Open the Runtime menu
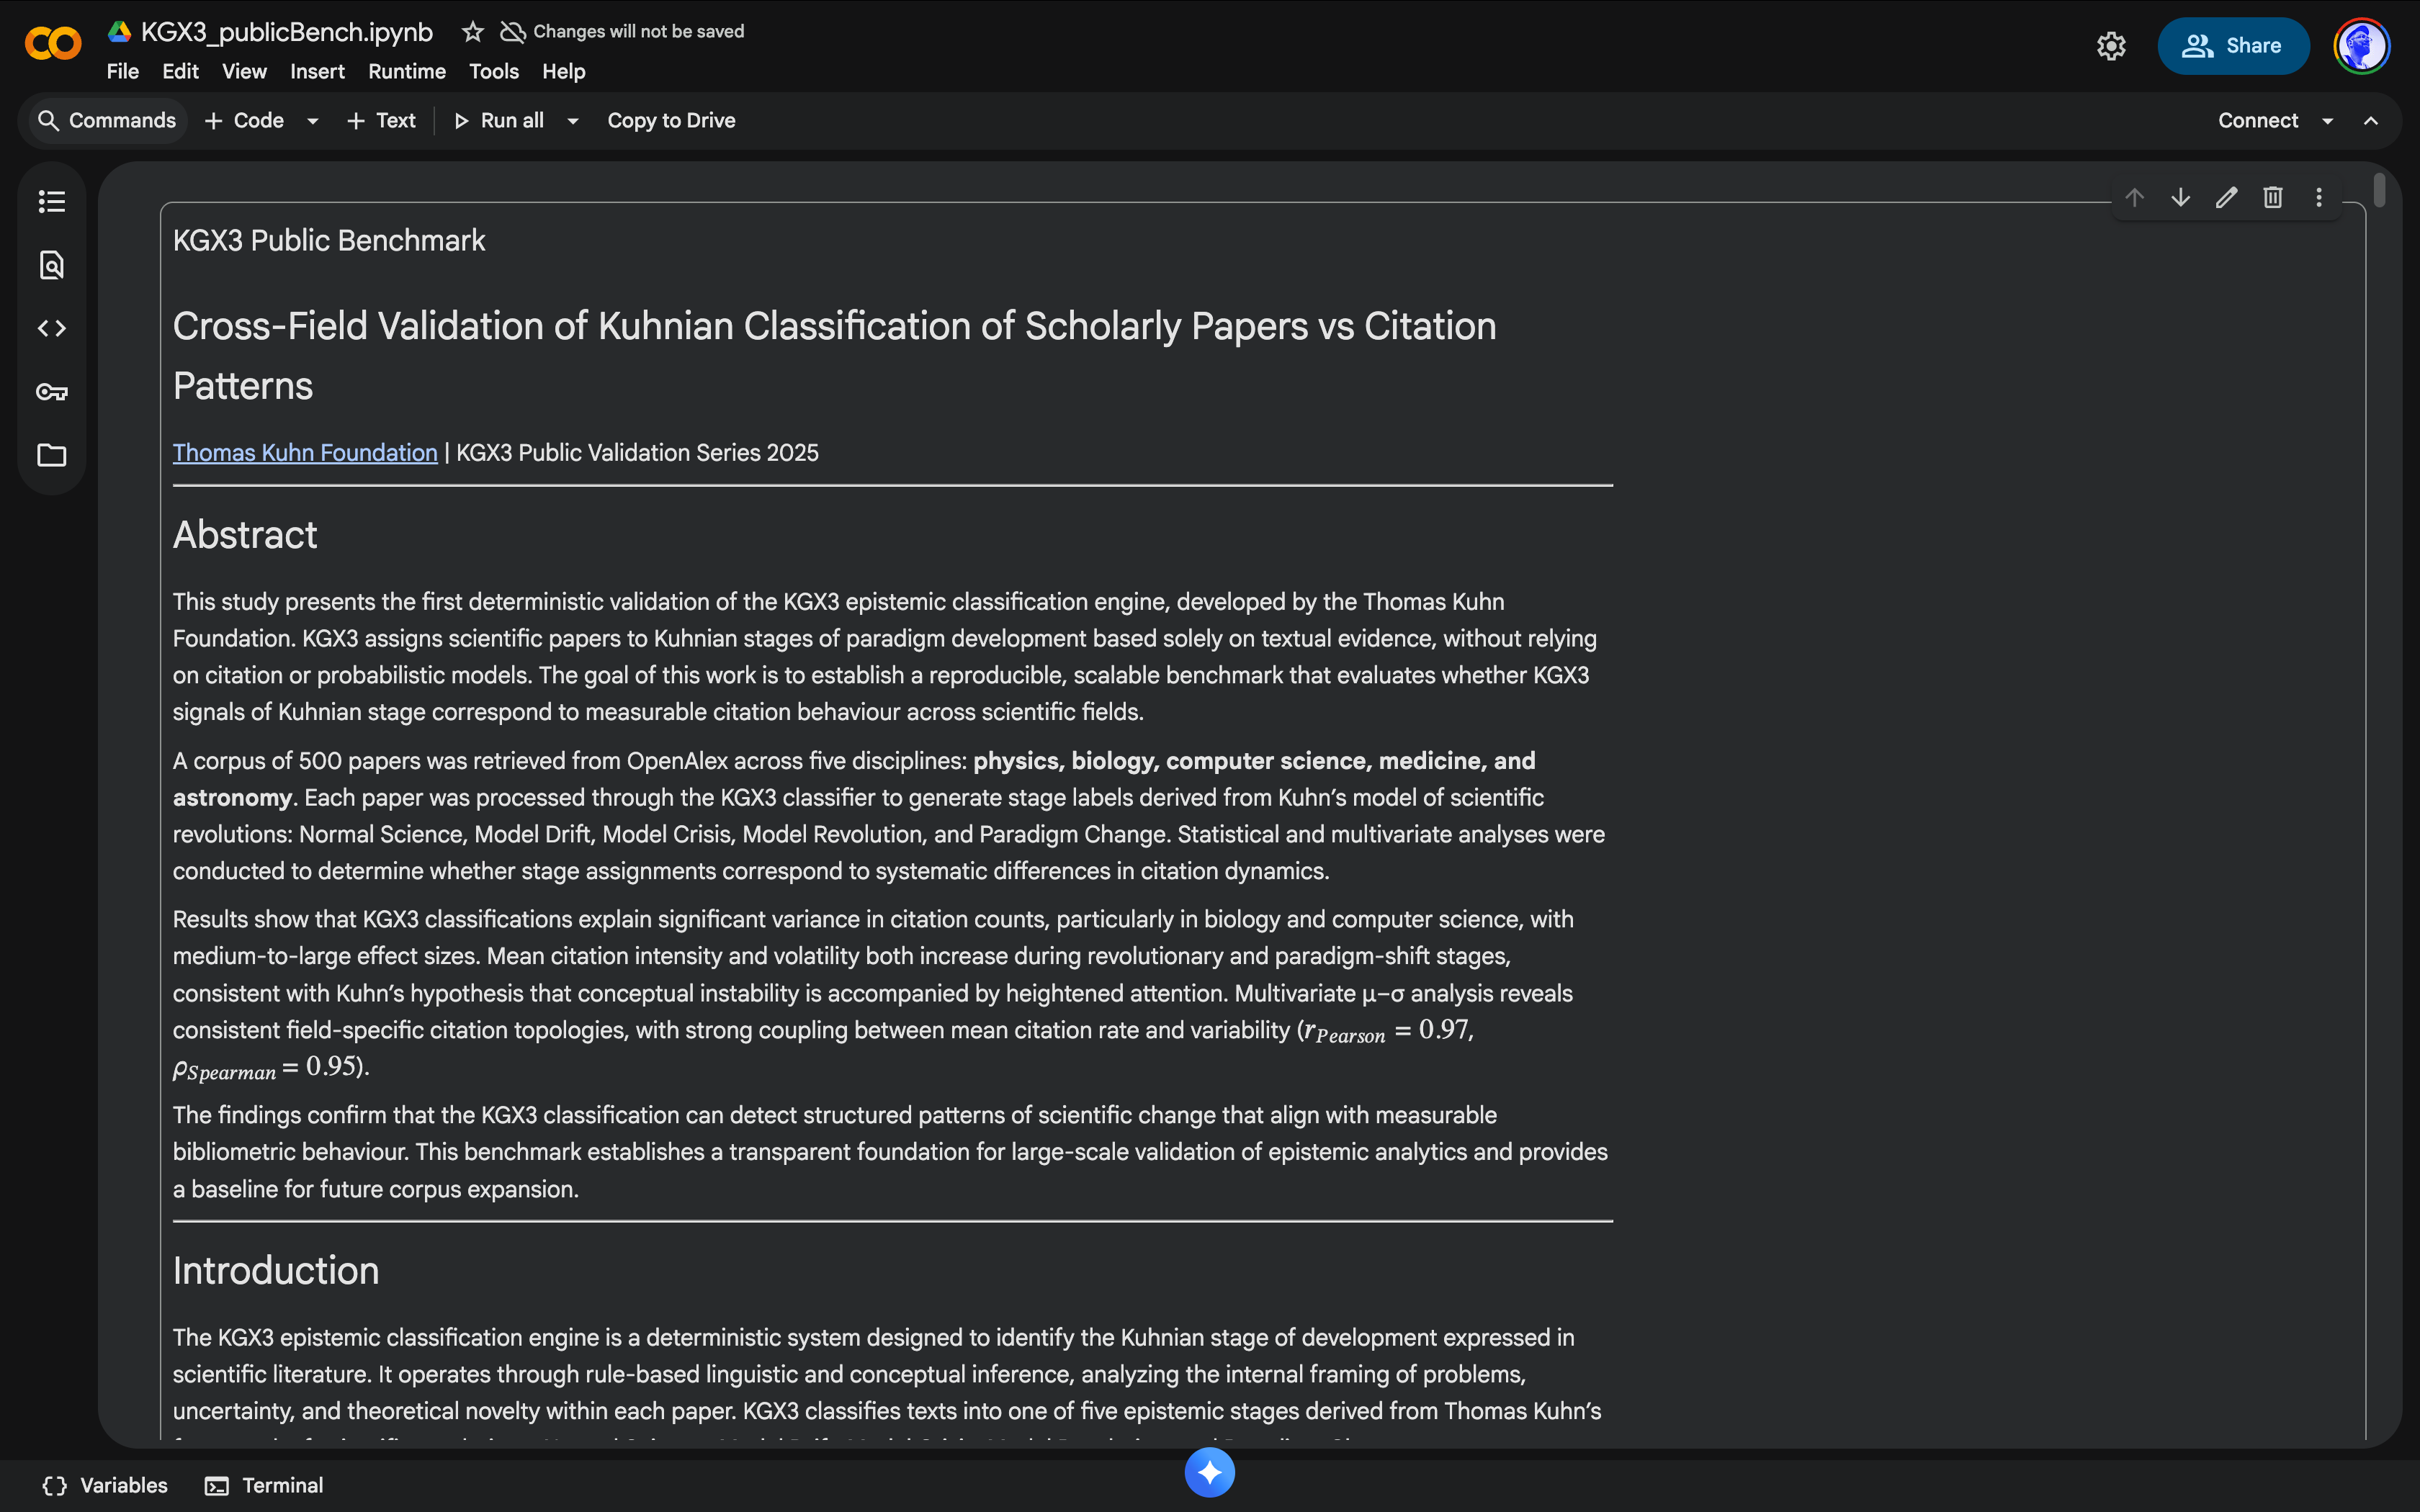2420x1512 pixels. (406, 72)
